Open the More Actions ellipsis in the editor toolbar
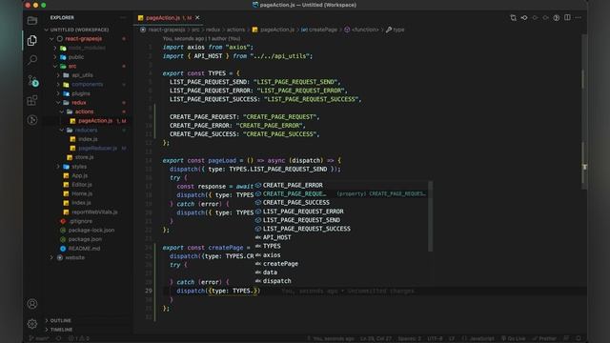Screen dimensions: 610x343 coord(579,17)
